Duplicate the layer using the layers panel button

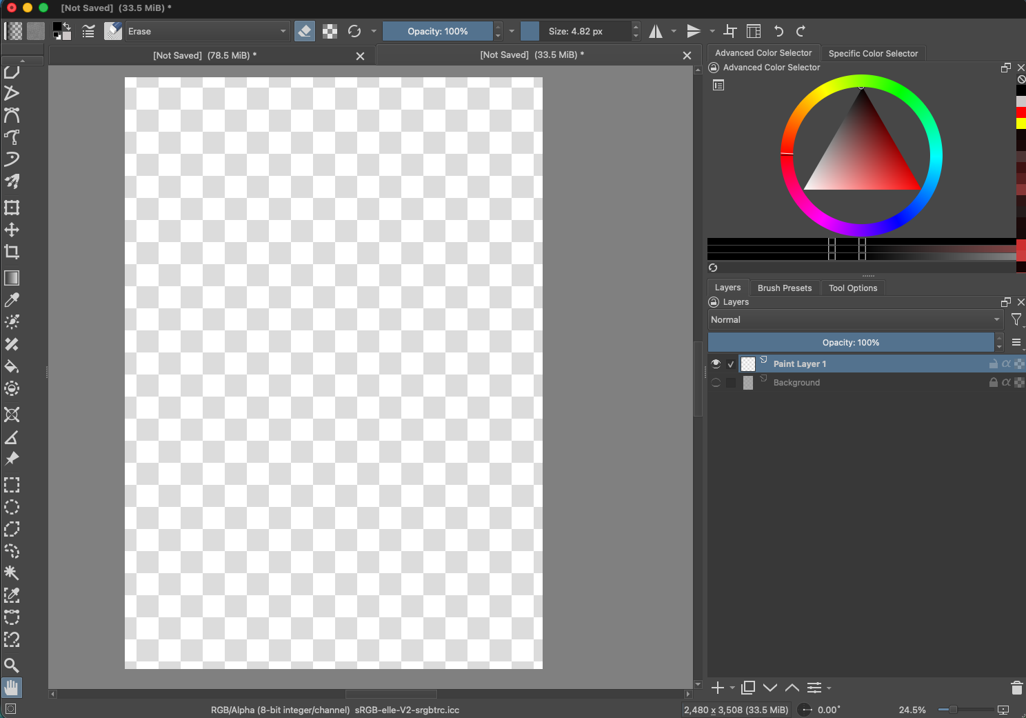748,688
